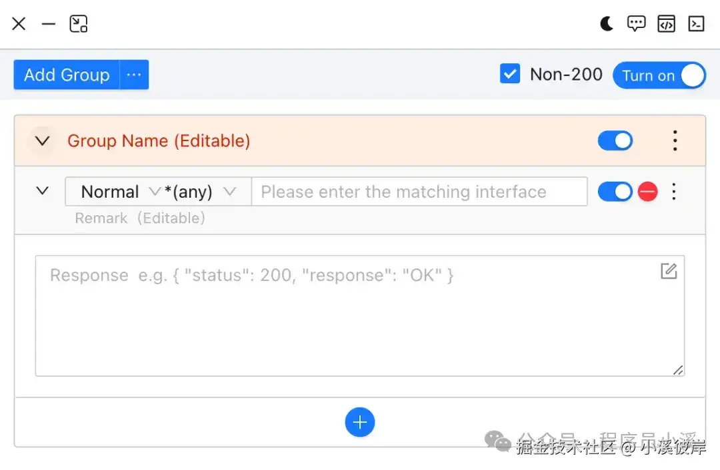Collapse the rule row chevron
The image size is (720, 470).
coord(42,191)
